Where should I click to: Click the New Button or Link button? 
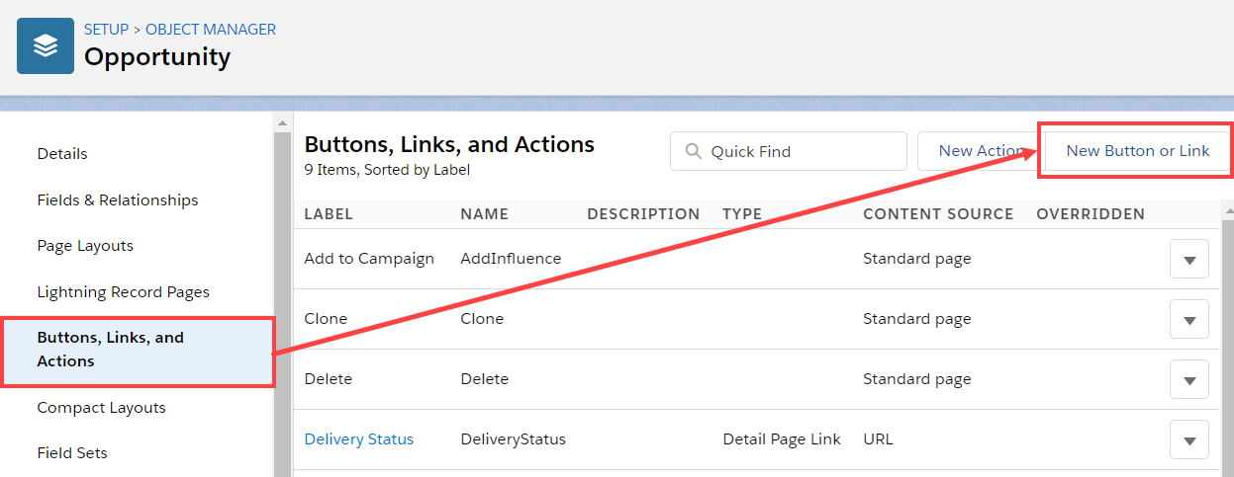[1137, 151]
